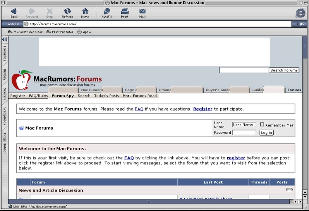Viewport: 309px width, 211px height.
Task: Switch to the iPhone site tab
Action: [x=165, y=90]
